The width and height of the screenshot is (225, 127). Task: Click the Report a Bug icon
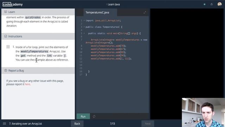pyautogui.click(x=6, y=71)
